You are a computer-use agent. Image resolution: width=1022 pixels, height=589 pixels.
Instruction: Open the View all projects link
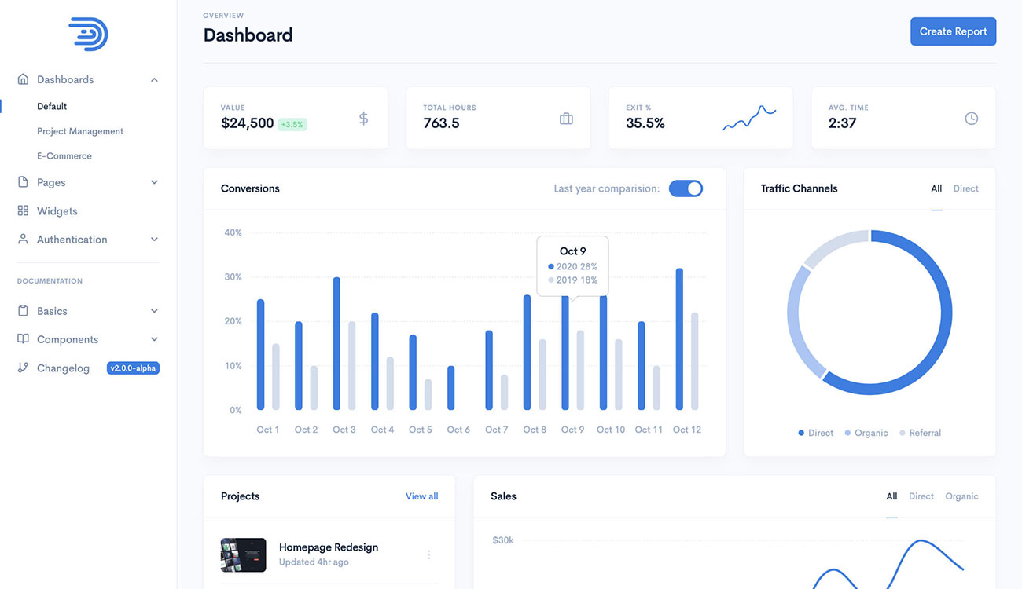[x=421, y=496]
